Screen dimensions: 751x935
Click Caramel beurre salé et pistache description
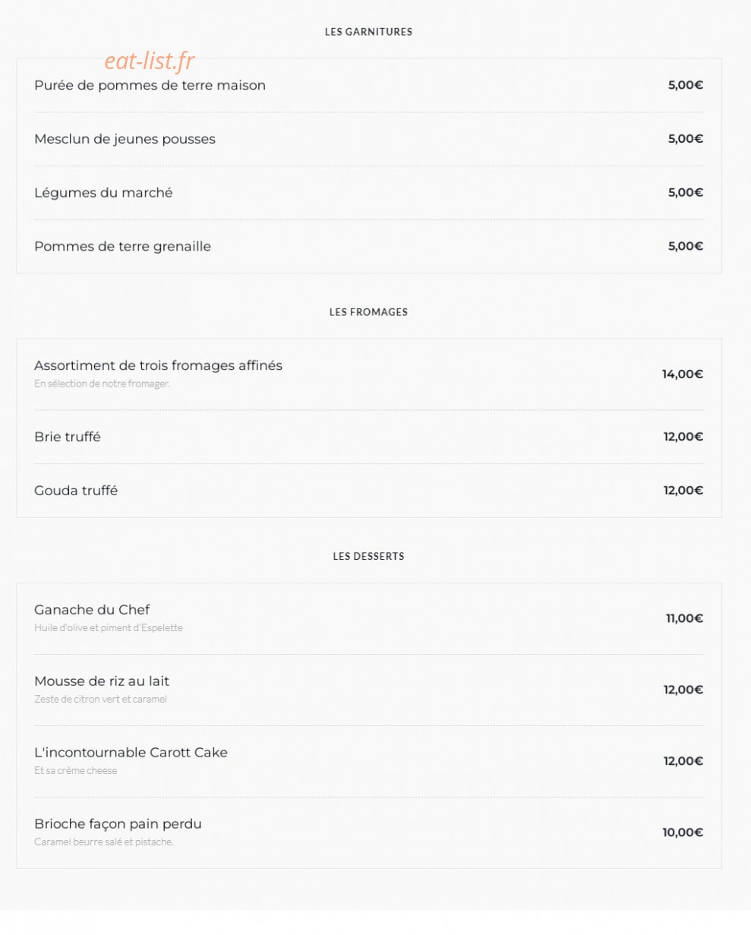[x=104, y=842]
